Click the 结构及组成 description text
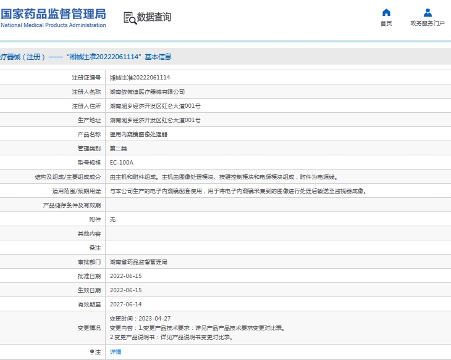Image resolution: width=451 pixels, height=360 pixels. tap(224, 177)
